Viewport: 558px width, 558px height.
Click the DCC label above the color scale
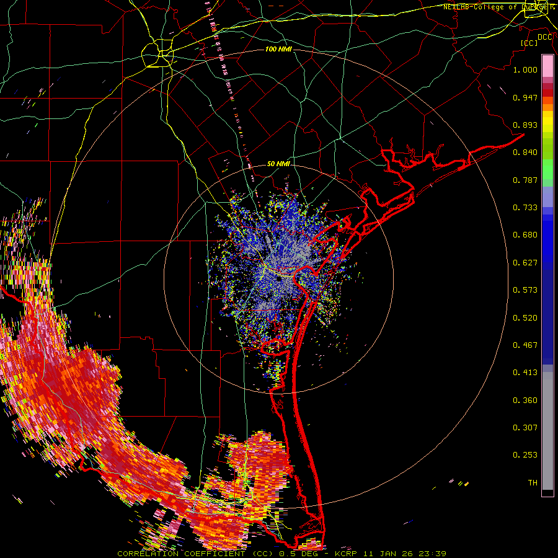545,37
